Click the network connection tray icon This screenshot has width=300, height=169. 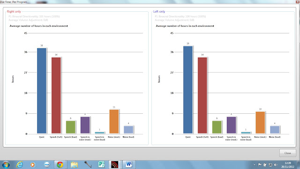[x=270, y=165]
